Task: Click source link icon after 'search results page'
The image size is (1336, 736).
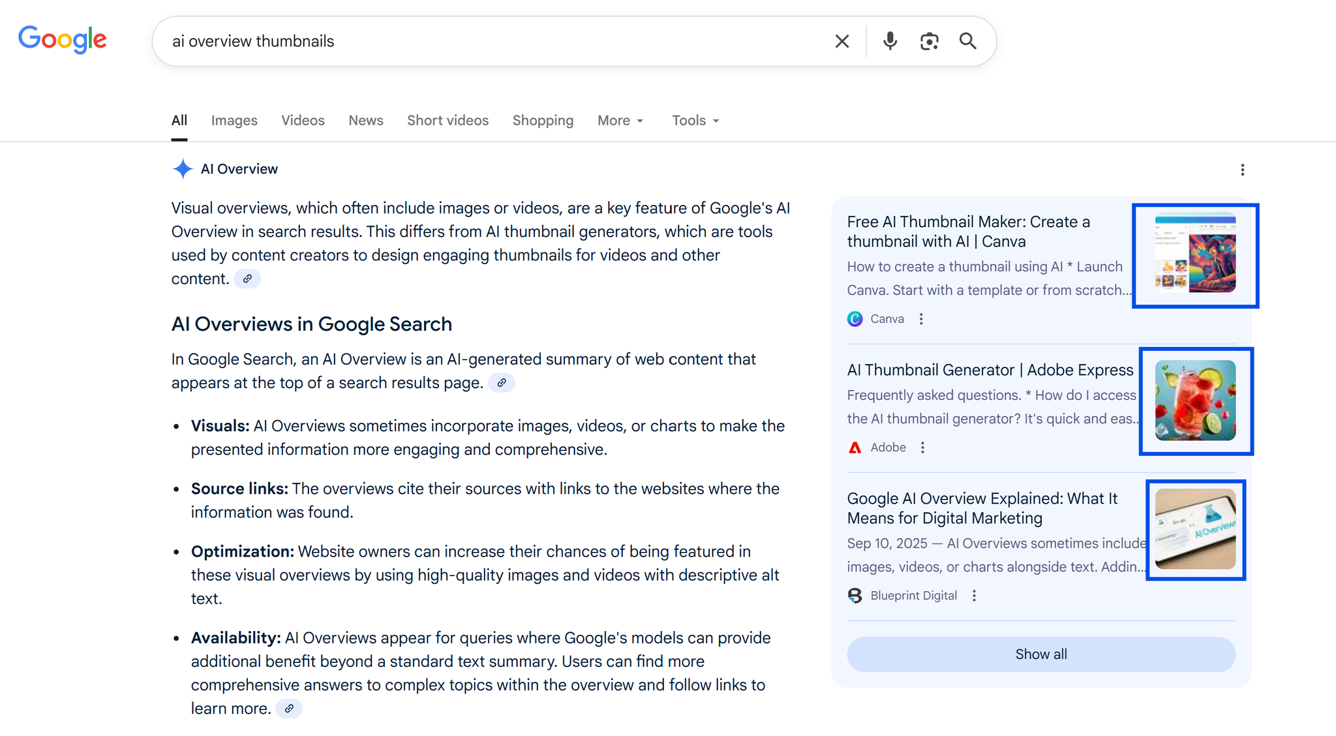Action: [x=502, y=383]
